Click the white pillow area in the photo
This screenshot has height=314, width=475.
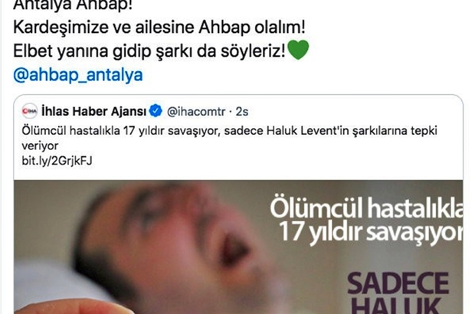point(45,282)
